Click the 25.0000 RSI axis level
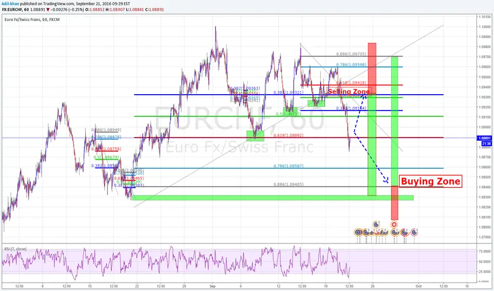Viewport: 494px width, 291px height. tap(484, 271)
